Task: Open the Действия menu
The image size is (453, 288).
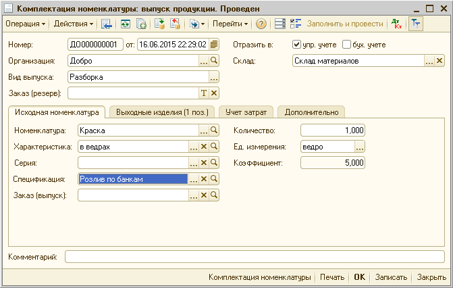Action: coord(74,24)
